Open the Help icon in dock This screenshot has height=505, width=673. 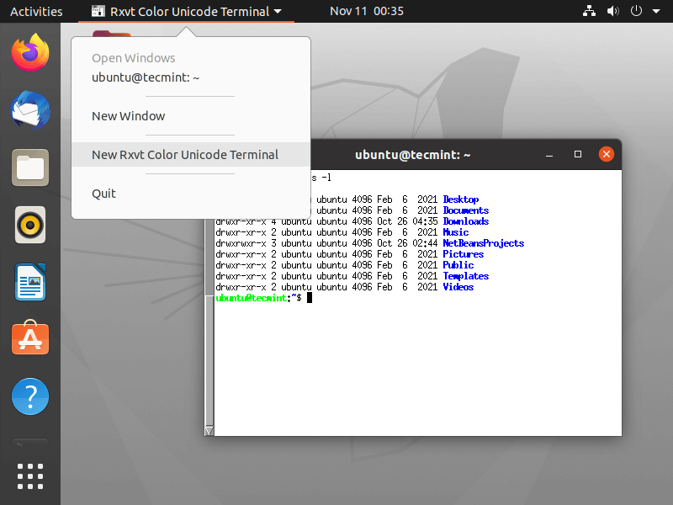(x=30, y=396)
